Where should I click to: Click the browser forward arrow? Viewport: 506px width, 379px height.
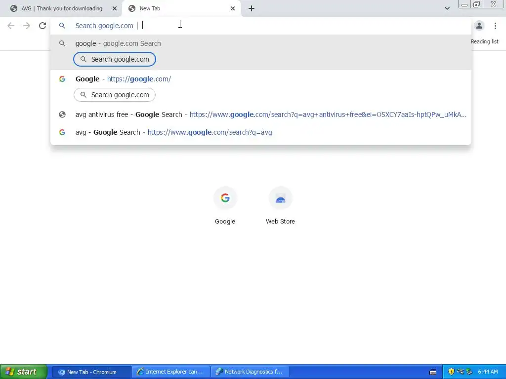coord(27,26)
